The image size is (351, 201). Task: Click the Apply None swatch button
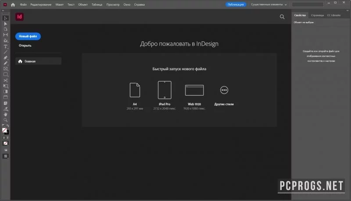tap(5, 143)
